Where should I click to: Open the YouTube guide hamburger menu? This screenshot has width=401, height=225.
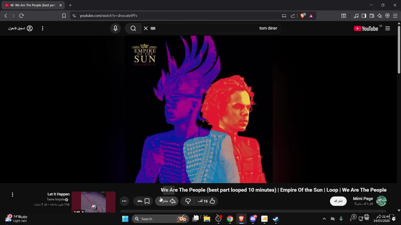click(388, 28)
